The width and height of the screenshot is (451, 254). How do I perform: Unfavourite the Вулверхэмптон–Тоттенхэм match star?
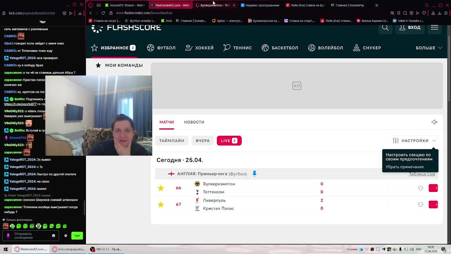tap(161, 188)
